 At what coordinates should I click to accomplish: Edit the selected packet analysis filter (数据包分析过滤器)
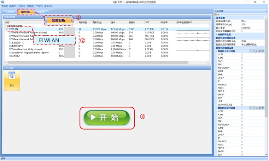(x=253, y=51)
